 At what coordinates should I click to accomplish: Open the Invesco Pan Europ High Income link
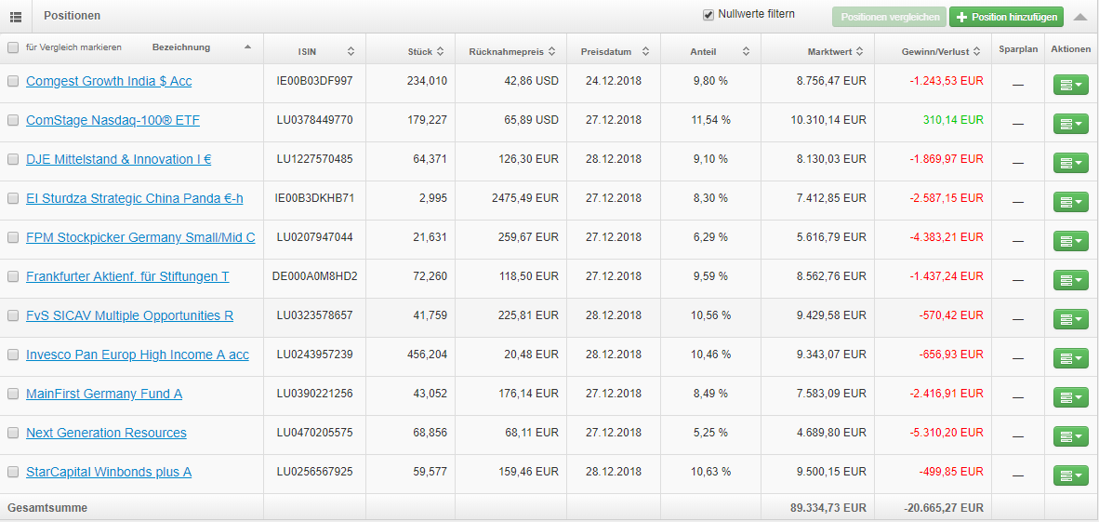[x=138, y=355]
